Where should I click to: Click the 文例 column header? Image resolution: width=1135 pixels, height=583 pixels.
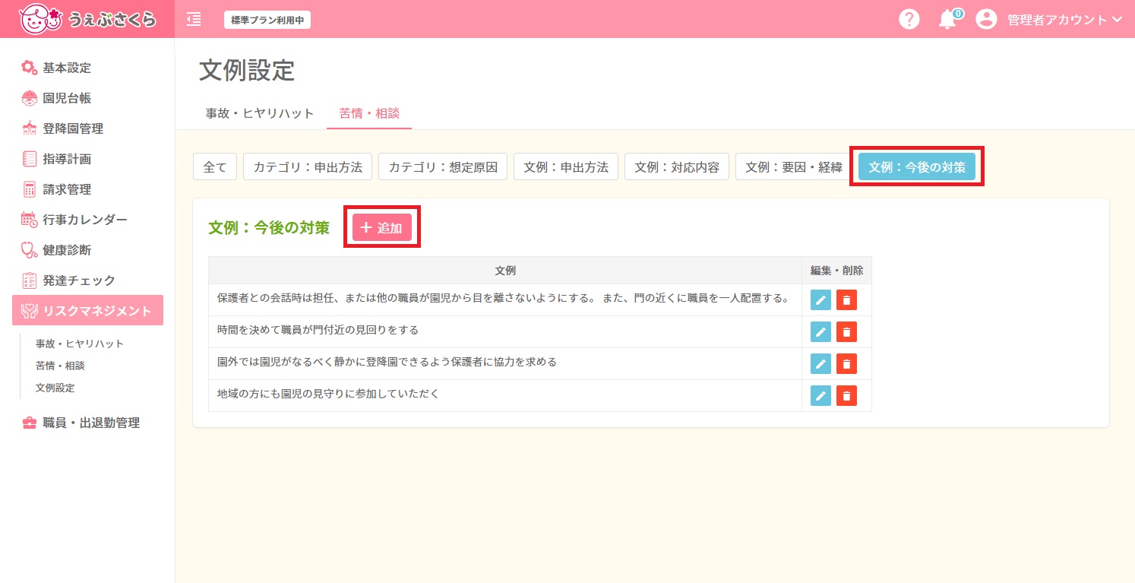(505, 271)
